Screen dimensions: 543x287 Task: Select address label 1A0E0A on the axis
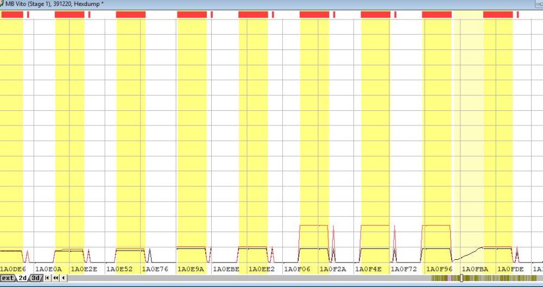pyautogui.click(x=48, y=269)
